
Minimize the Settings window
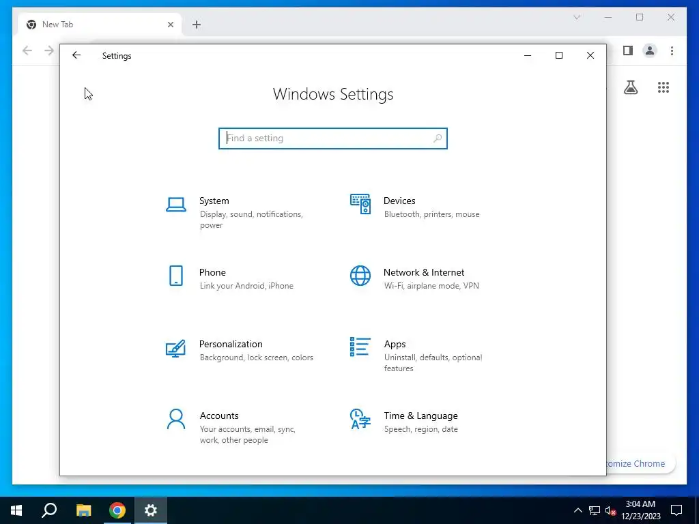(528, 55)
